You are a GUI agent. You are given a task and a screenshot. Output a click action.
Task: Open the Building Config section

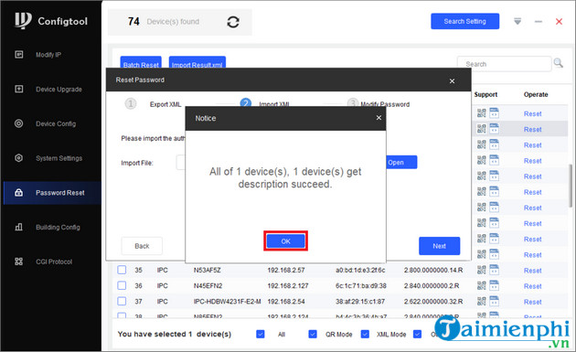pos(58,227)
